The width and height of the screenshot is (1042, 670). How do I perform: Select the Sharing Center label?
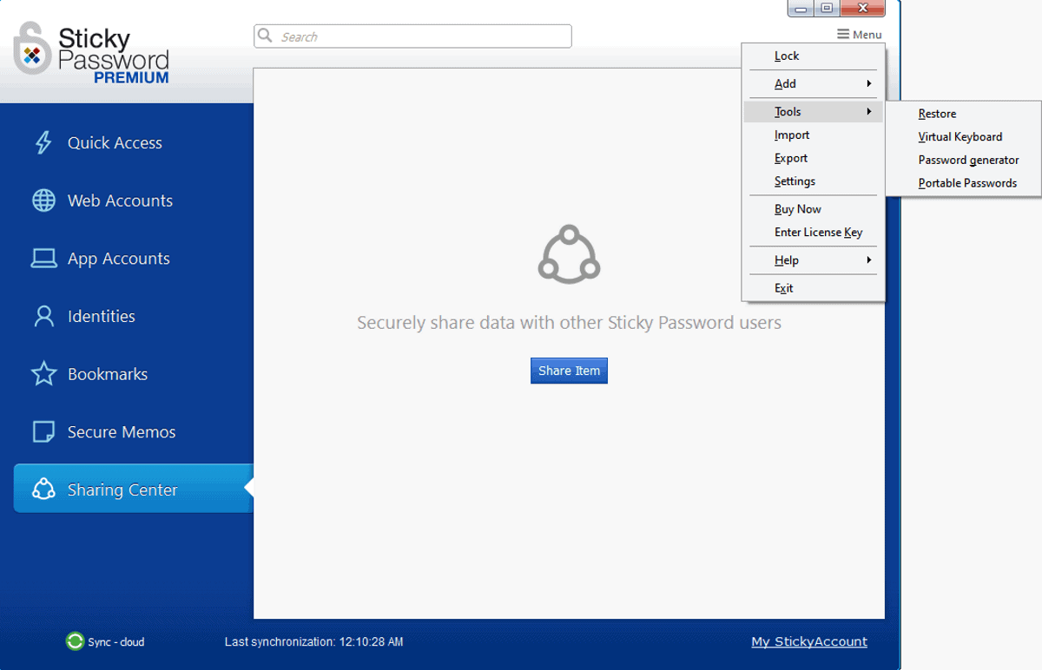pyautogui.click(x=122, y=489)
